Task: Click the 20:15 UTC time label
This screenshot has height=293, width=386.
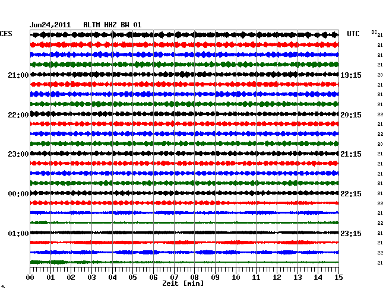Action: point(351,115)
